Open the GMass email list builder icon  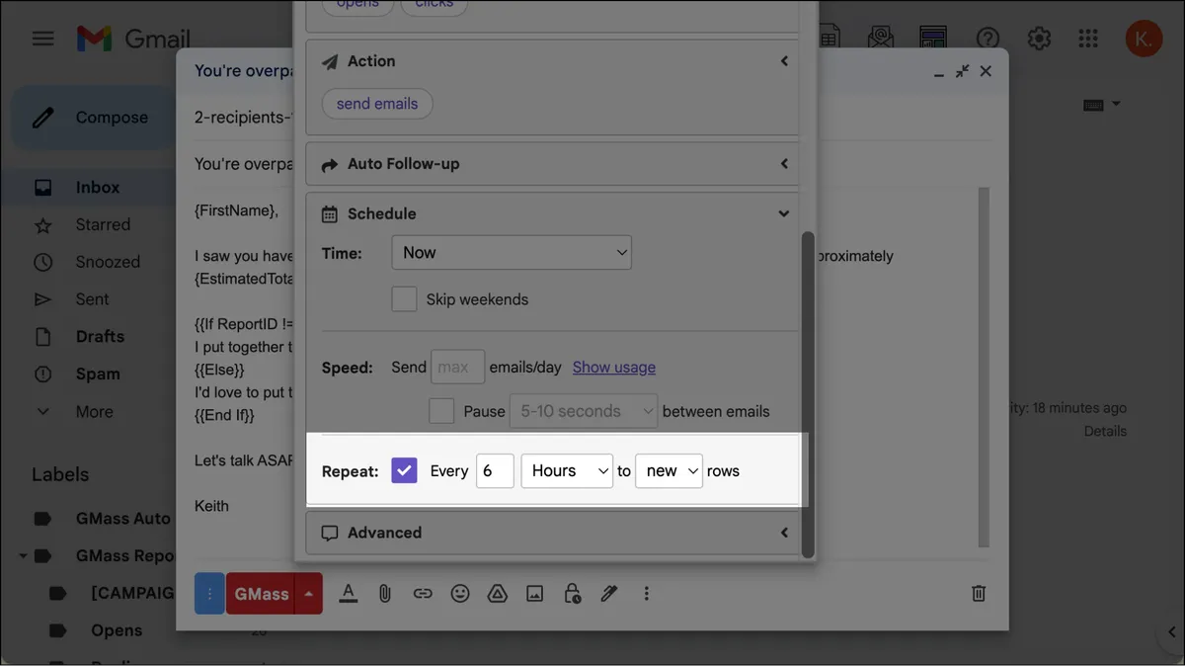pyautogui.click(x=880, y=38)
